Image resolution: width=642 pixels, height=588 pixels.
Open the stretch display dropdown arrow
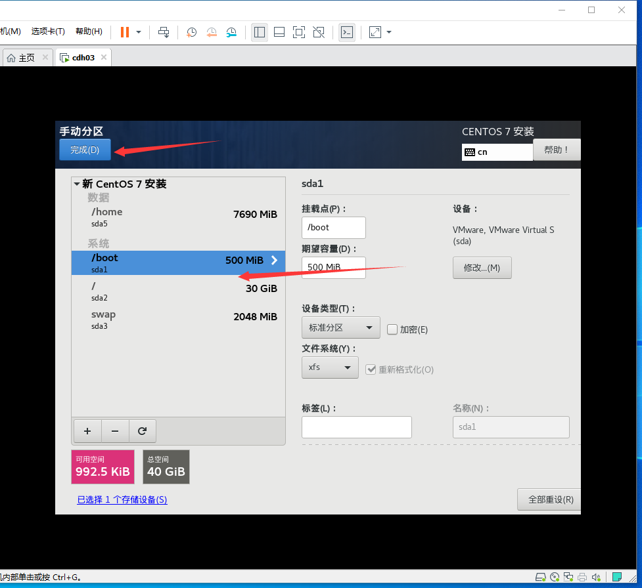coord(389,32)
